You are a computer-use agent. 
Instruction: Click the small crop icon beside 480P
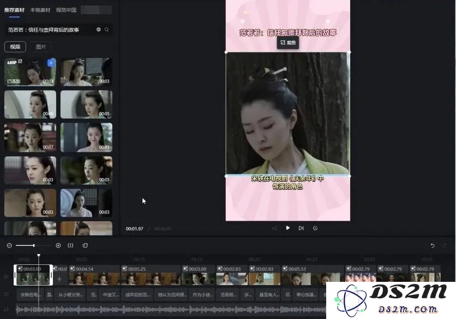tap(20, 61)
